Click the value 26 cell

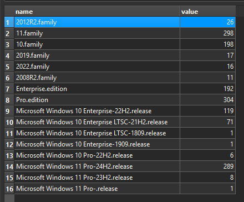207,22
